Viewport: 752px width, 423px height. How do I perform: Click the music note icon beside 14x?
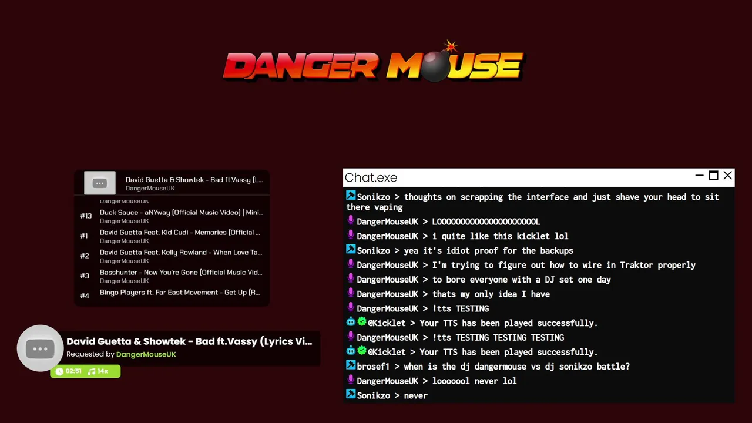tap(91, 371)
